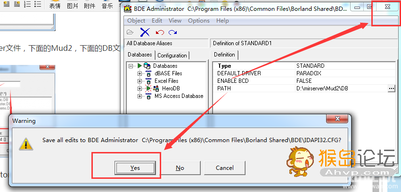Select the Excel Files label

click(x=166, y=81)
